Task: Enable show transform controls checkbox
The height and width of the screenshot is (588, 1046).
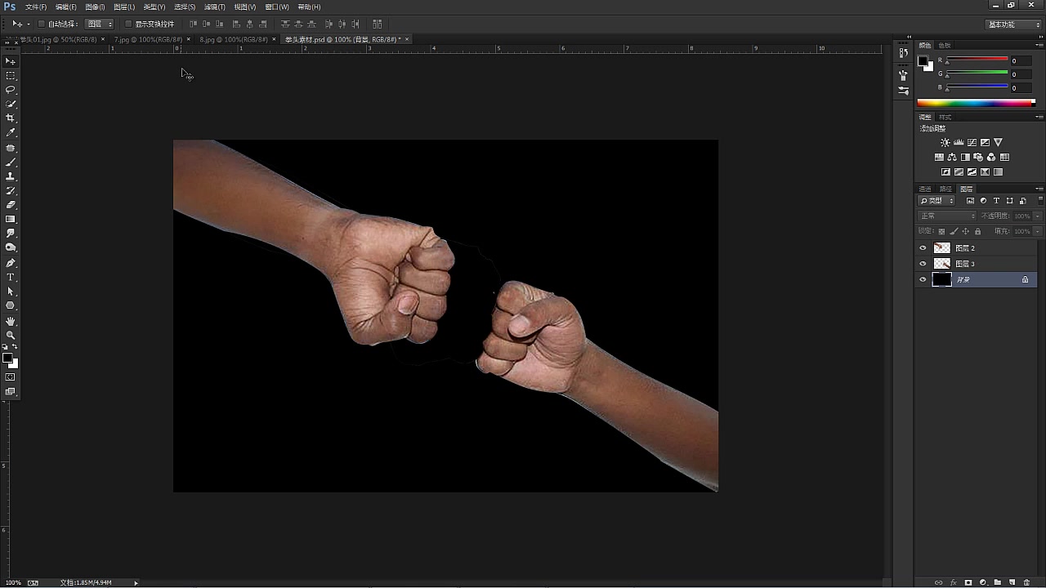Action: click(128, 24)
